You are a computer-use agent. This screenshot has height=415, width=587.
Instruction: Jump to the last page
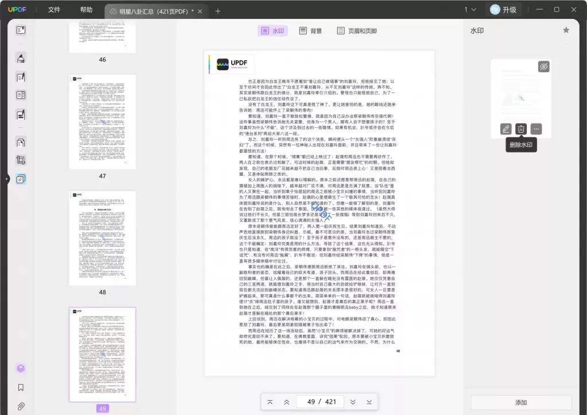(369, 402)
